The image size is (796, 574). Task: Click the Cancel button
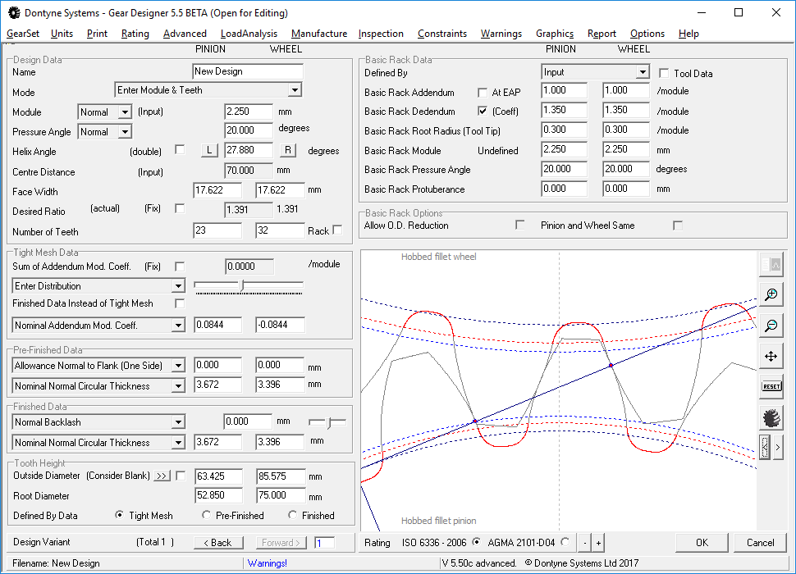760,543
